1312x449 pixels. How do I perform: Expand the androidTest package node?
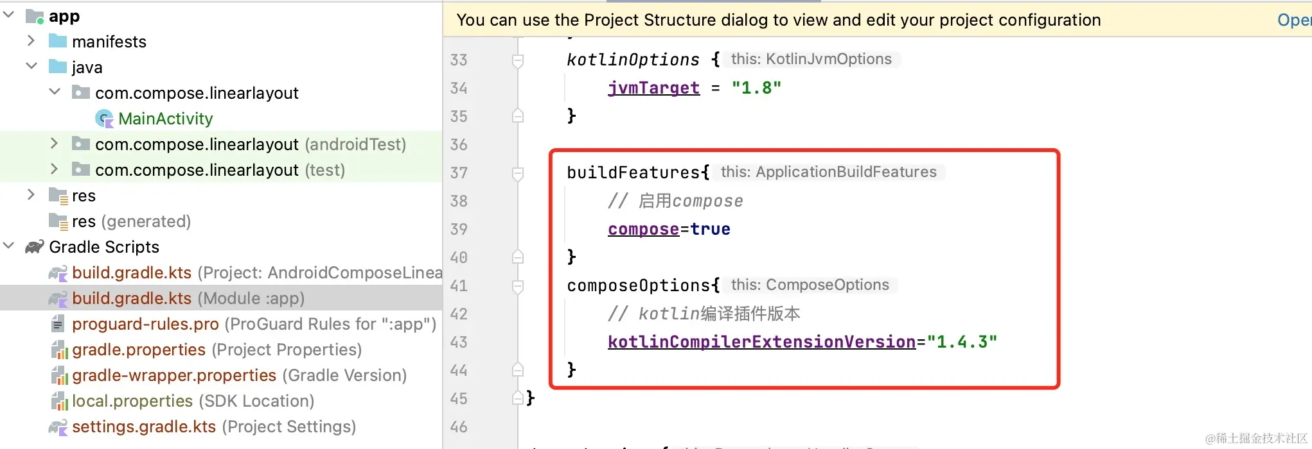[55, 144]
